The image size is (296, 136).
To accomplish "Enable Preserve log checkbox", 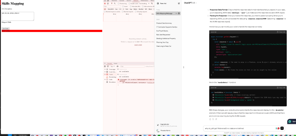I will coord(119,3).
